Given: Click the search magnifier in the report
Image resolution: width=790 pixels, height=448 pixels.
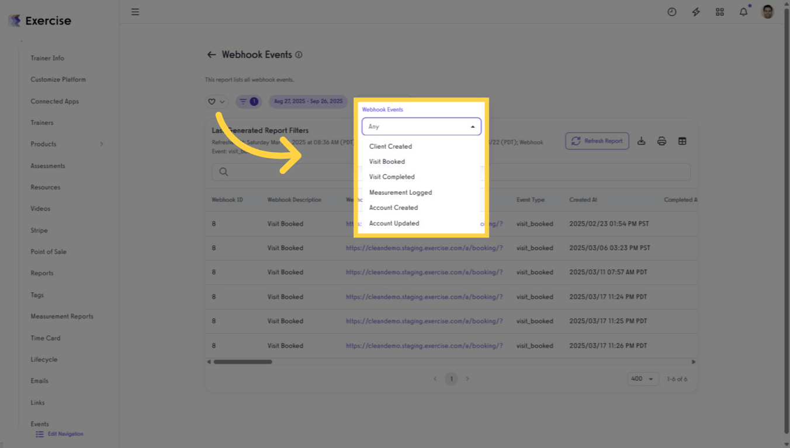Looking at the screenshot, I should click(224, 171).
